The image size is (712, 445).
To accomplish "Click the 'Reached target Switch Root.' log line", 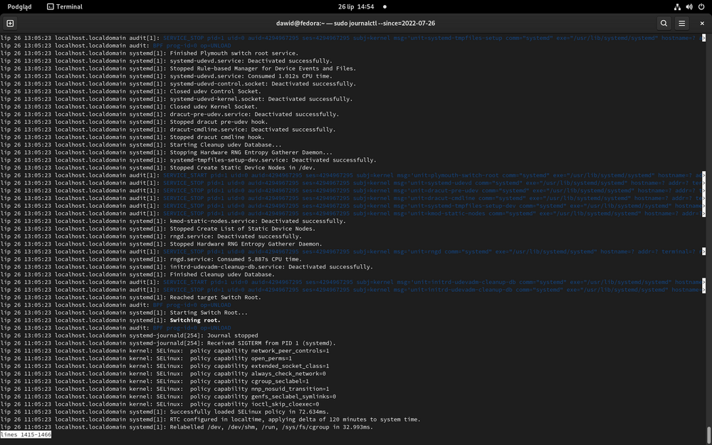I will pos(214,298).
